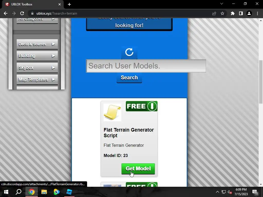The image size is (263, 197).
Task: Click the FREE download badge on Flat Terrain card
Action: pos(142,106)
